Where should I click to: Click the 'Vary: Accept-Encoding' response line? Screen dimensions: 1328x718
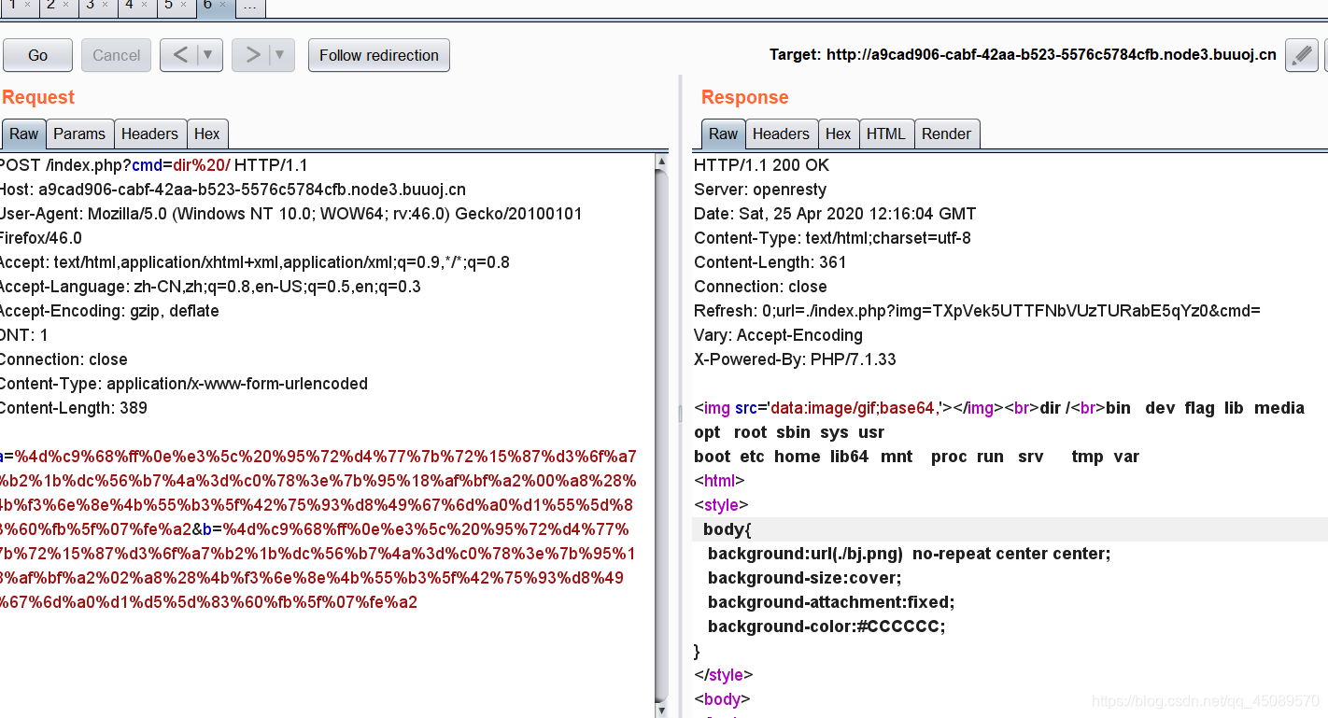click(778, 335)
